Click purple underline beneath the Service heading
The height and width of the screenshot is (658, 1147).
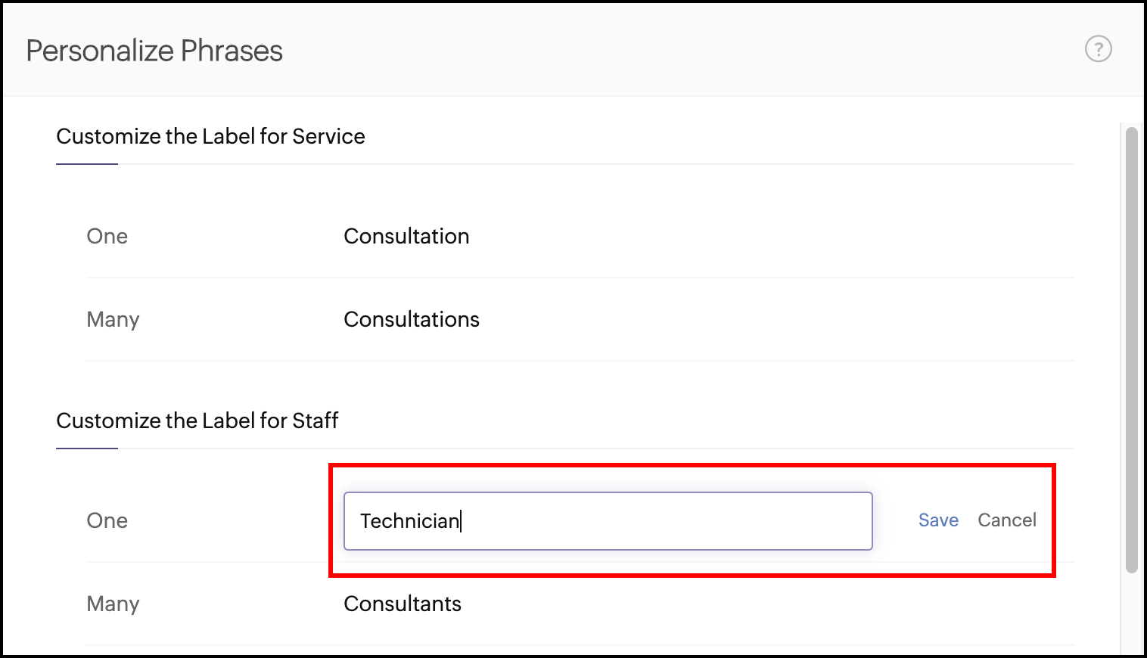[x=87, y=163]
